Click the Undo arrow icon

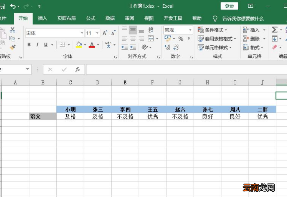(13, 6)
